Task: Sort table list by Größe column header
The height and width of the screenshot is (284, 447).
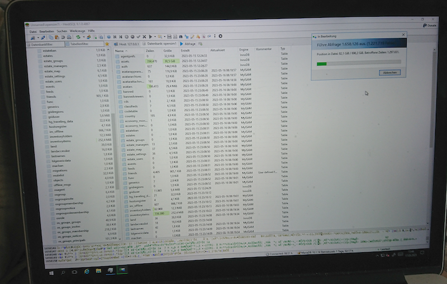Action: pos(168,50)
